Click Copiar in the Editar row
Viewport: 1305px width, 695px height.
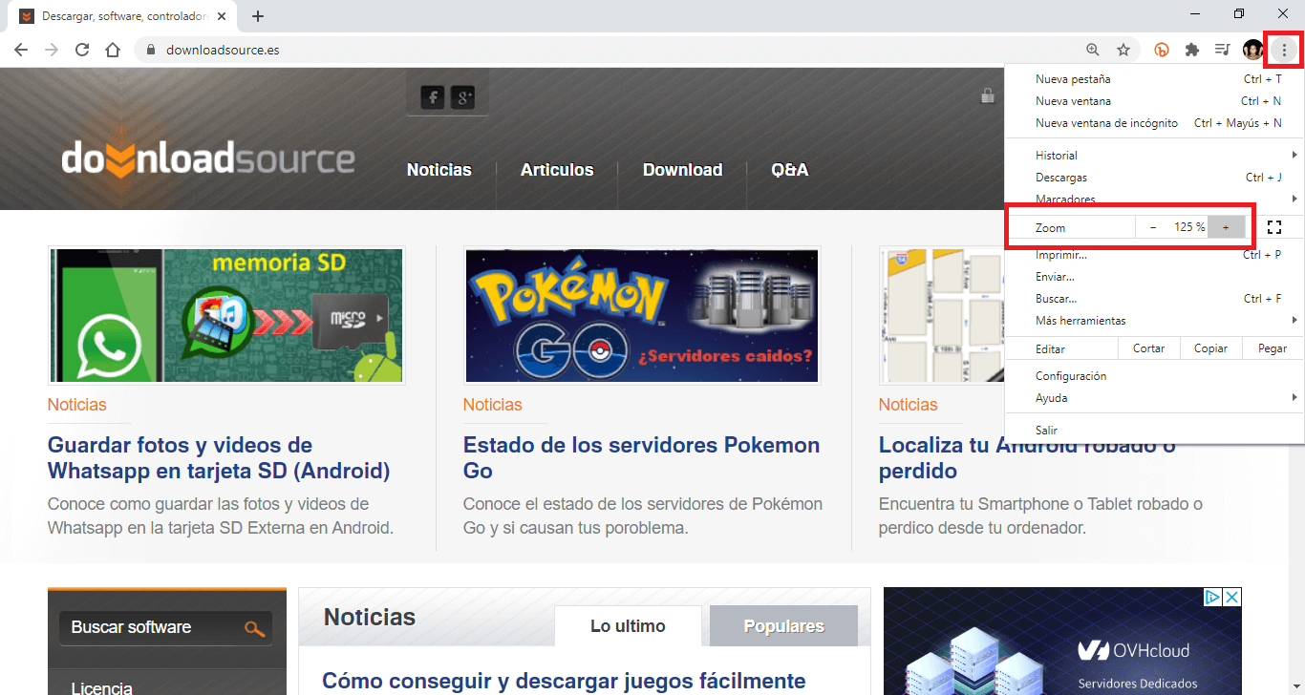point(1210,348)
